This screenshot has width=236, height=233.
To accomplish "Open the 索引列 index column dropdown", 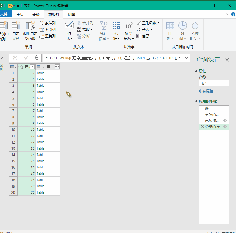I will click(49, 30).
